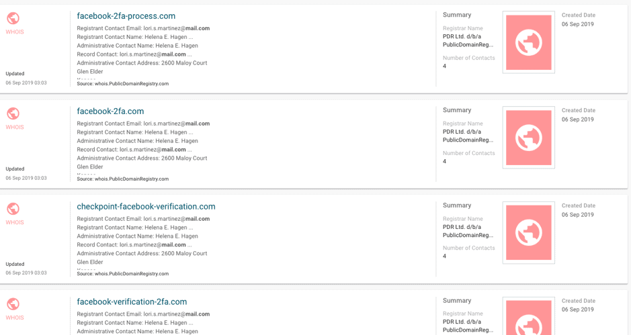Open the facebook-2fa.com domain link
Viewport: 631px width, 335px height.
click(x=110, y=111)
